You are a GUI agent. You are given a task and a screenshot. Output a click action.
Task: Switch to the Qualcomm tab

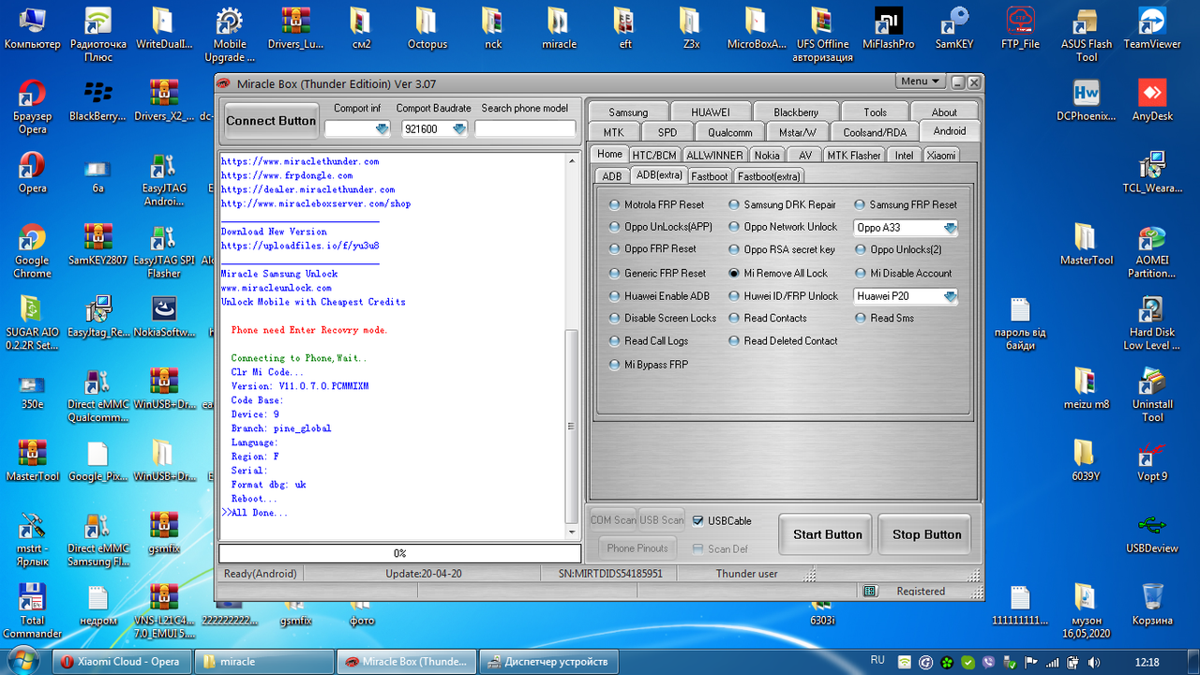pyautogui.click(x=730, y=132)
